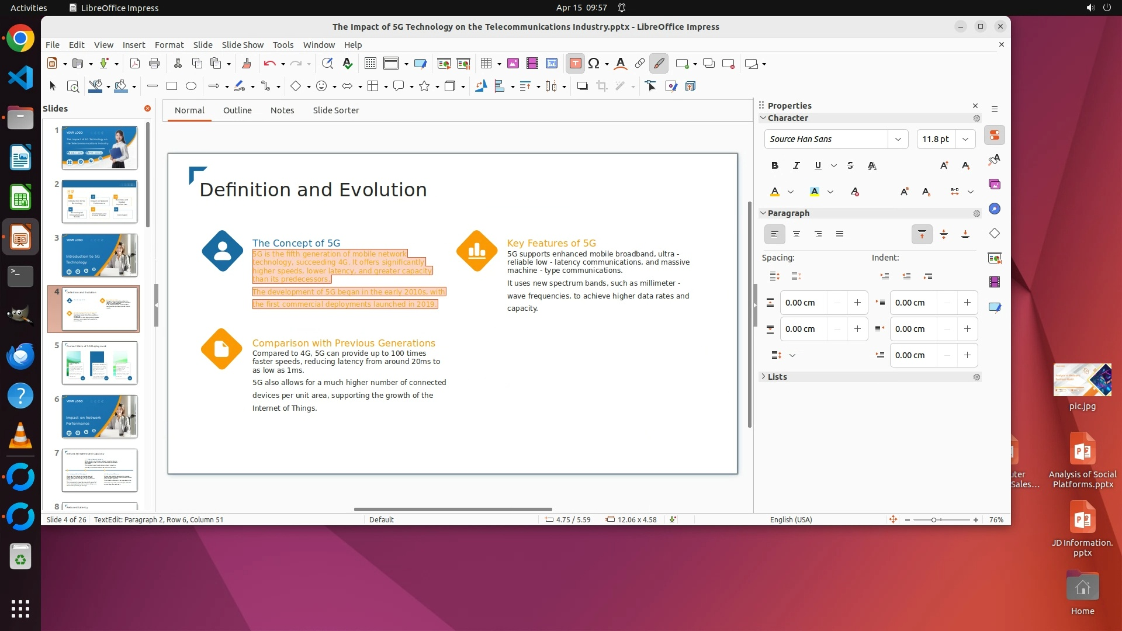Open the font size dropdown arrow

click(965, 139)
